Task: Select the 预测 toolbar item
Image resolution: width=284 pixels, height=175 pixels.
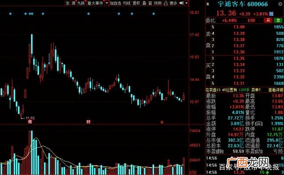Action: click(x=158, y=3)
